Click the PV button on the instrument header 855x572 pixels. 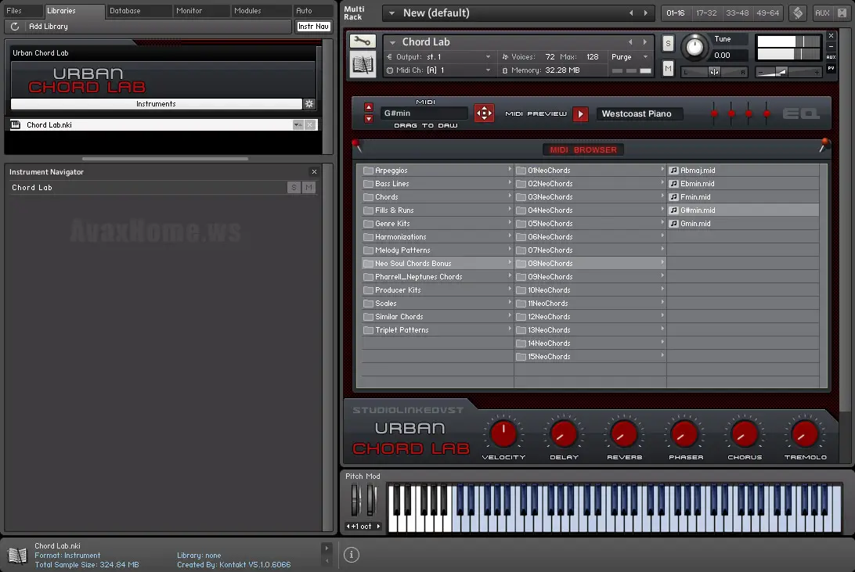(x=831, y=69)
